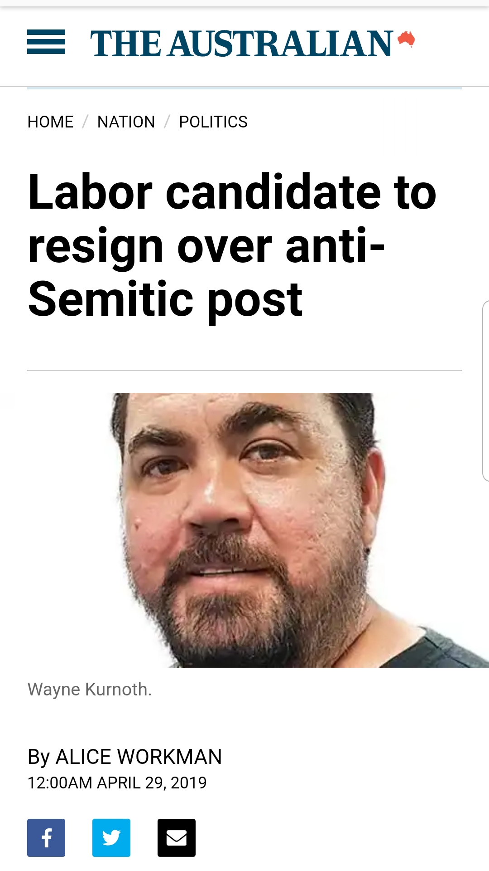This screenshot has height=871, width=489.
Task: Open the HOME breadcrumb
Action: pyautogui.click(x=50, y=122)
